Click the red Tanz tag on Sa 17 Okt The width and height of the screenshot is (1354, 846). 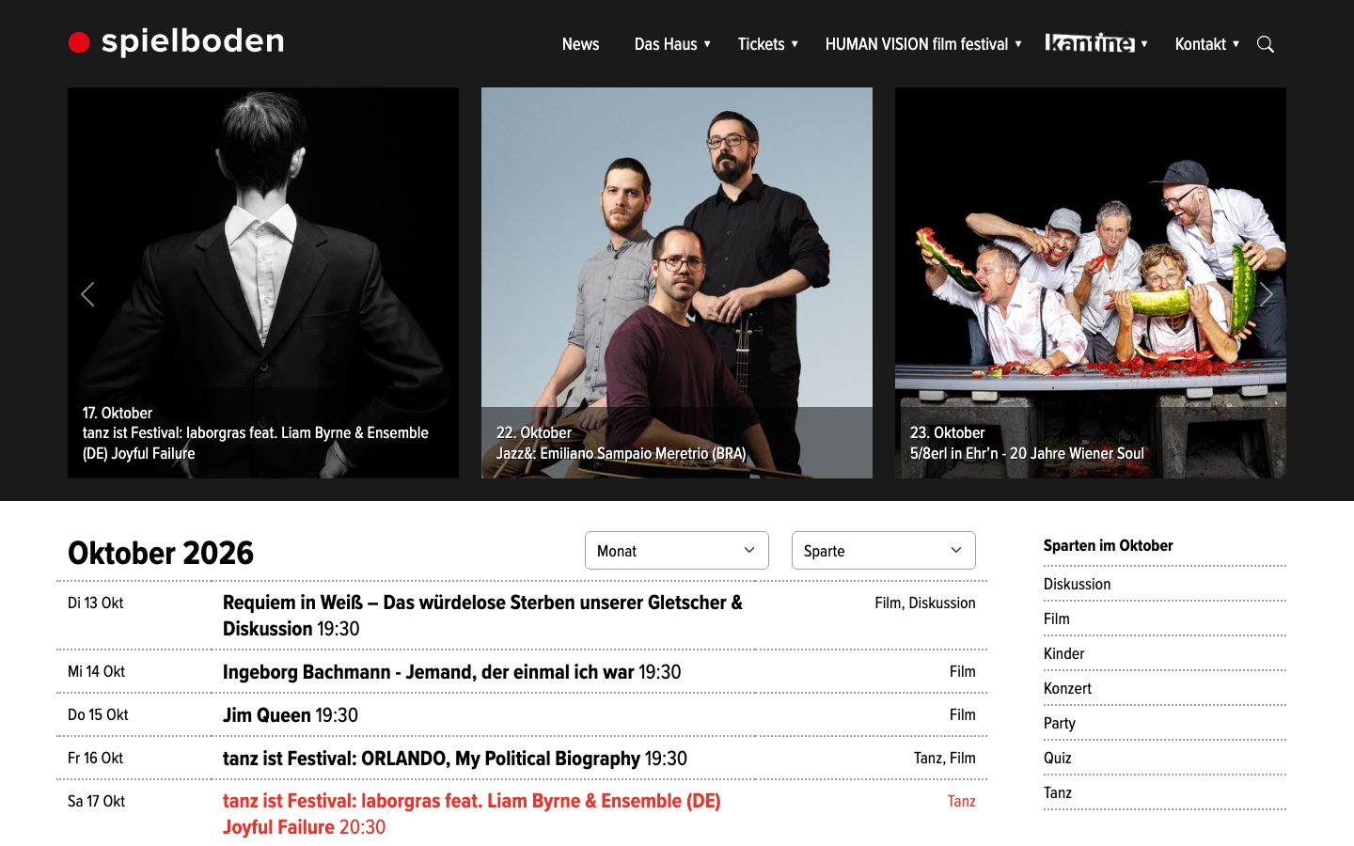pyautogui.click(x=961, y=801)
